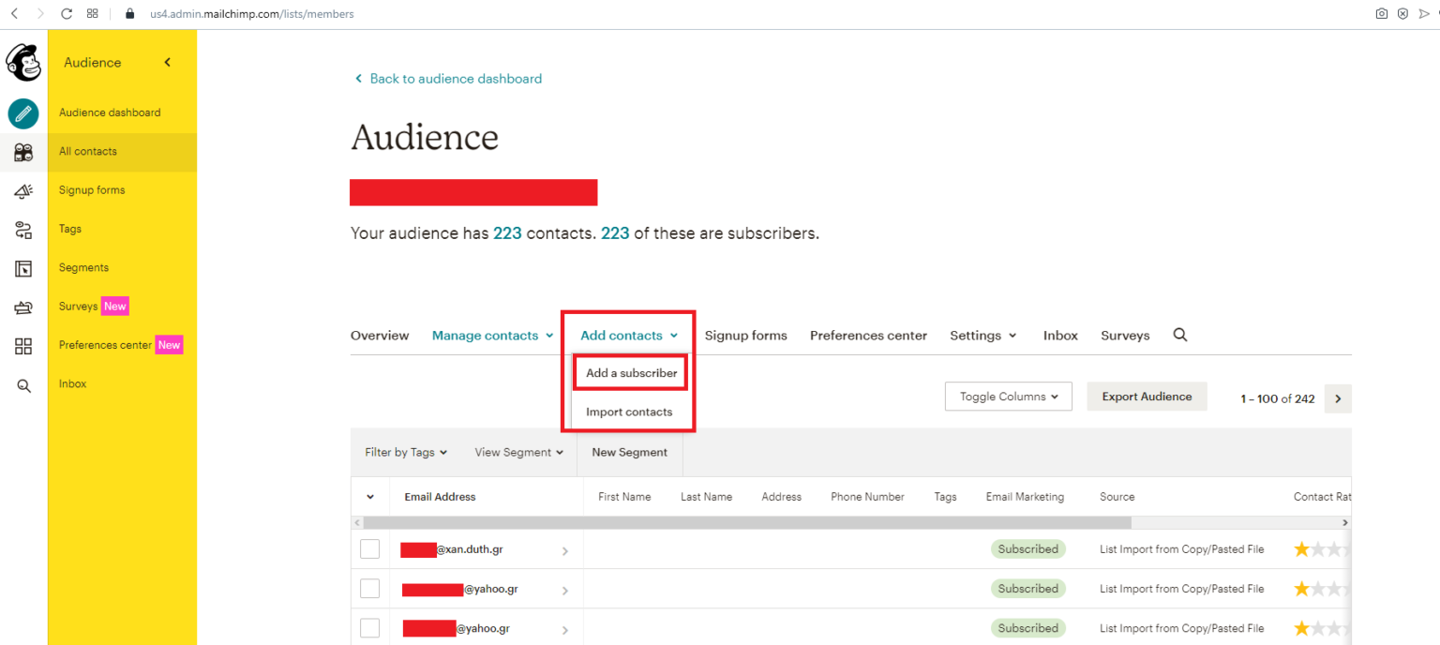Check the box for the xan.duth.gr contact
This screenshot has height=645, width=1440.
click(369, 549)
